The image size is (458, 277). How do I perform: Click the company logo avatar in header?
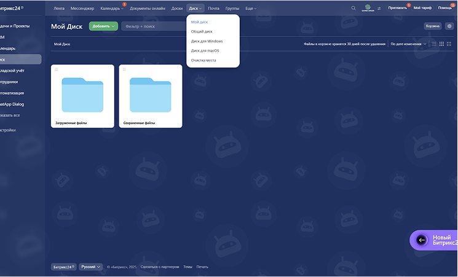pos(368,8)
